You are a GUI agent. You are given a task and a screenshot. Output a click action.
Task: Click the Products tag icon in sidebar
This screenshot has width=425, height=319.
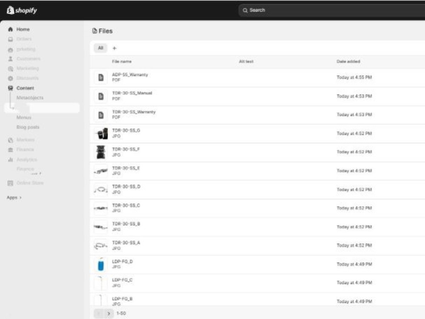[11, 49]
